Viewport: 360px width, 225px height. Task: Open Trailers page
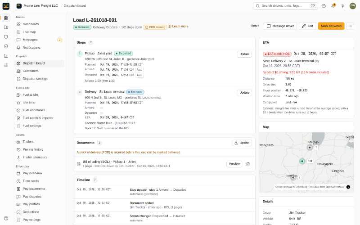click(x=39, y=142)
